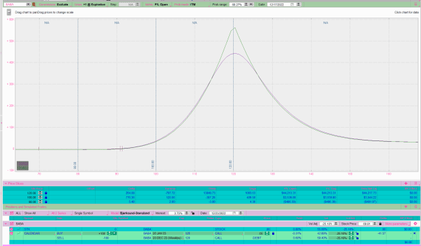Viewport: 421px width, 246px height.
Task: Open the 20 JAN 23 expiration dropdown
Action: tap(168, 234)
